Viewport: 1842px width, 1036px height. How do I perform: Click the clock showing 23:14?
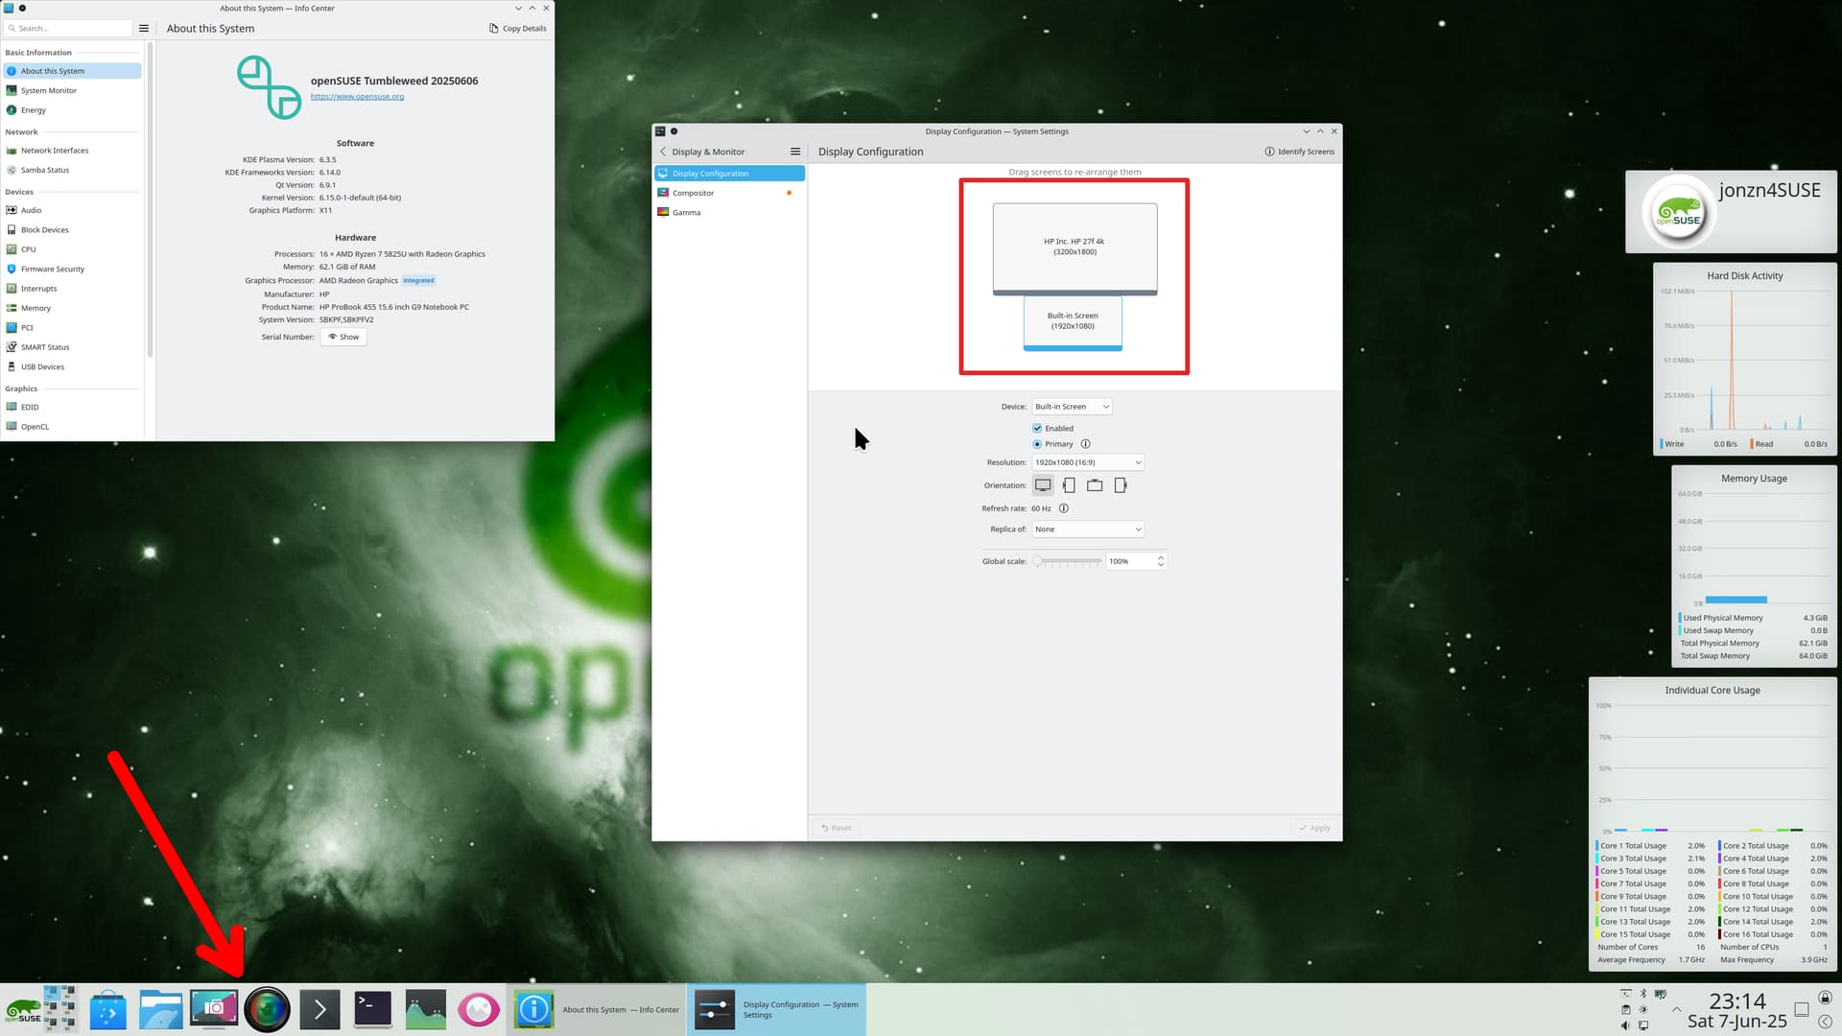tap(1736, 1001)
